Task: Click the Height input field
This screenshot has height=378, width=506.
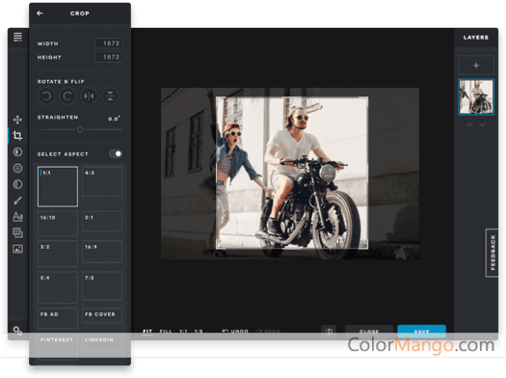Action: (108, 57)
